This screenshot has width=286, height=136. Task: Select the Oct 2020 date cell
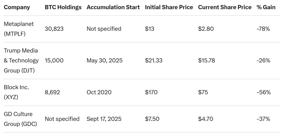tap(99, 92)
